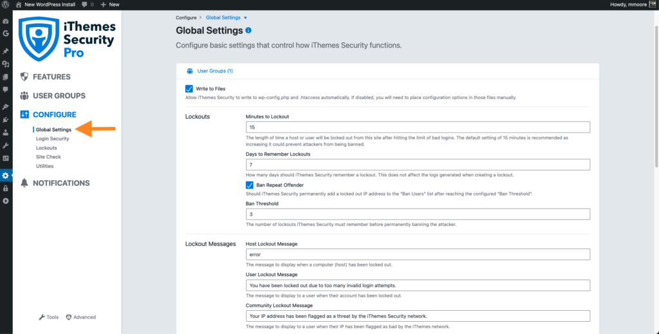Open the FEATURES section
Image resolution: width=659 pixels, height=334 pixels.
coord(51,77)
